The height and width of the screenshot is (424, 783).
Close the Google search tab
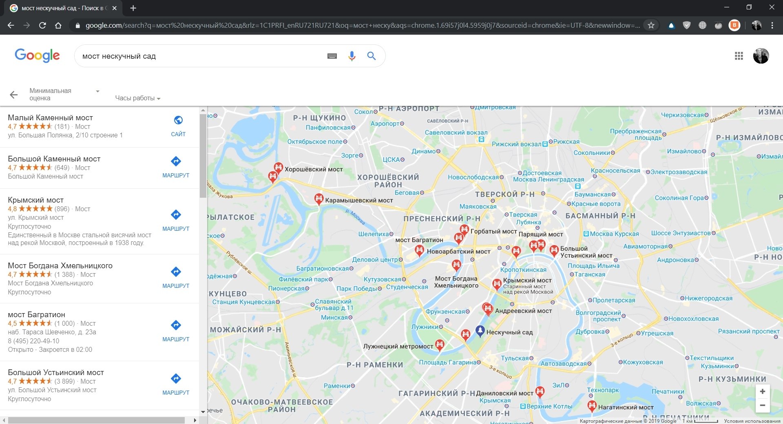pos(114,8)
